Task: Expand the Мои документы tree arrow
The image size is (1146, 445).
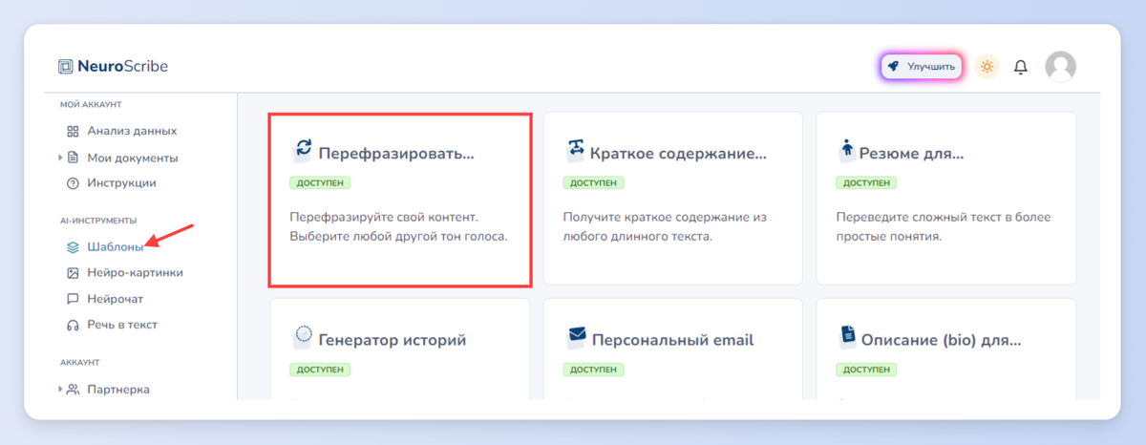Action: 60,157
